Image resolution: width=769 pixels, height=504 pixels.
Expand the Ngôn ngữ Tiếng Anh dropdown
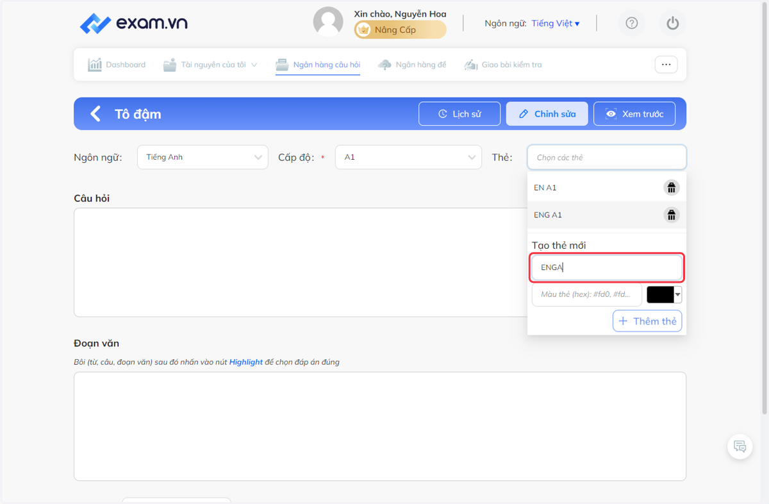[203, 157]
